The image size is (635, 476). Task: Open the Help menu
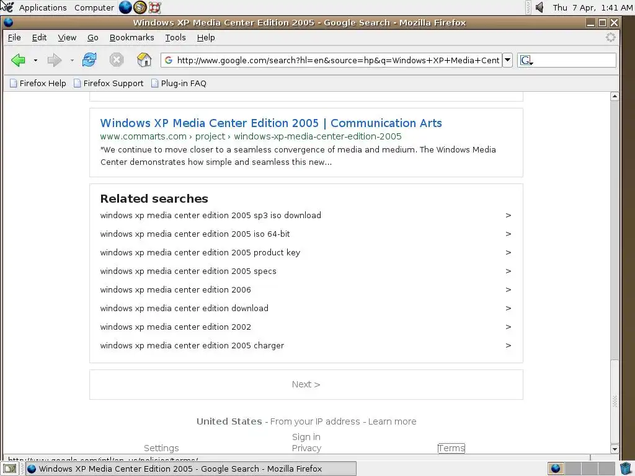[x=206, y=38]
